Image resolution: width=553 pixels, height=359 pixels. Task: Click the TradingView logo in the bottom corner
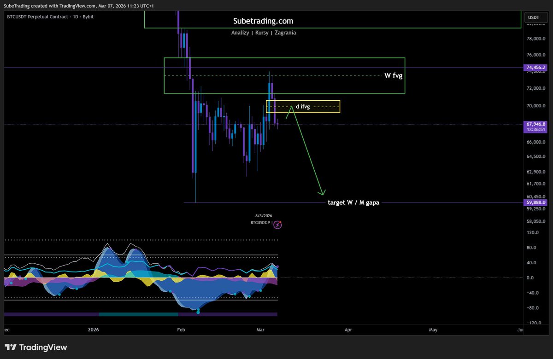(35, 347)
